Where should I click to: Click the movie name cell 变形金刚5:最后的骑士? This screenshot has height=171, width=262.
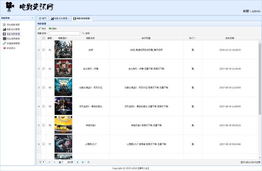[91, 106]
